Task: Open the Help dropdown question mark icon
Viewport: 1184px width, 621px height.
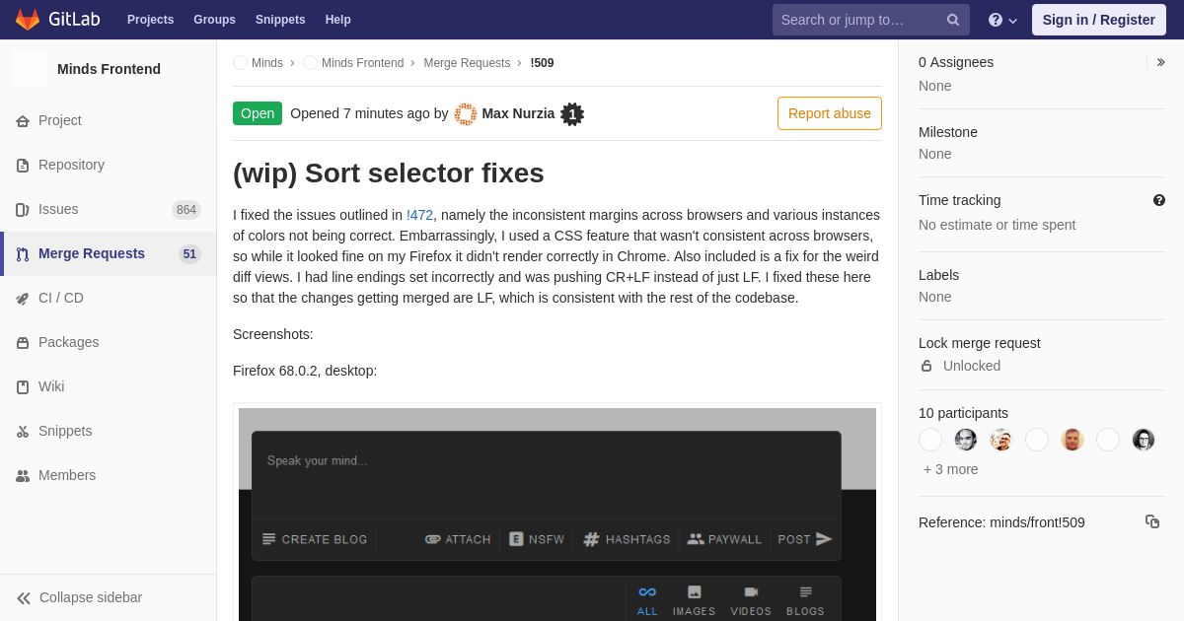Action: click(x=996, y=20)
